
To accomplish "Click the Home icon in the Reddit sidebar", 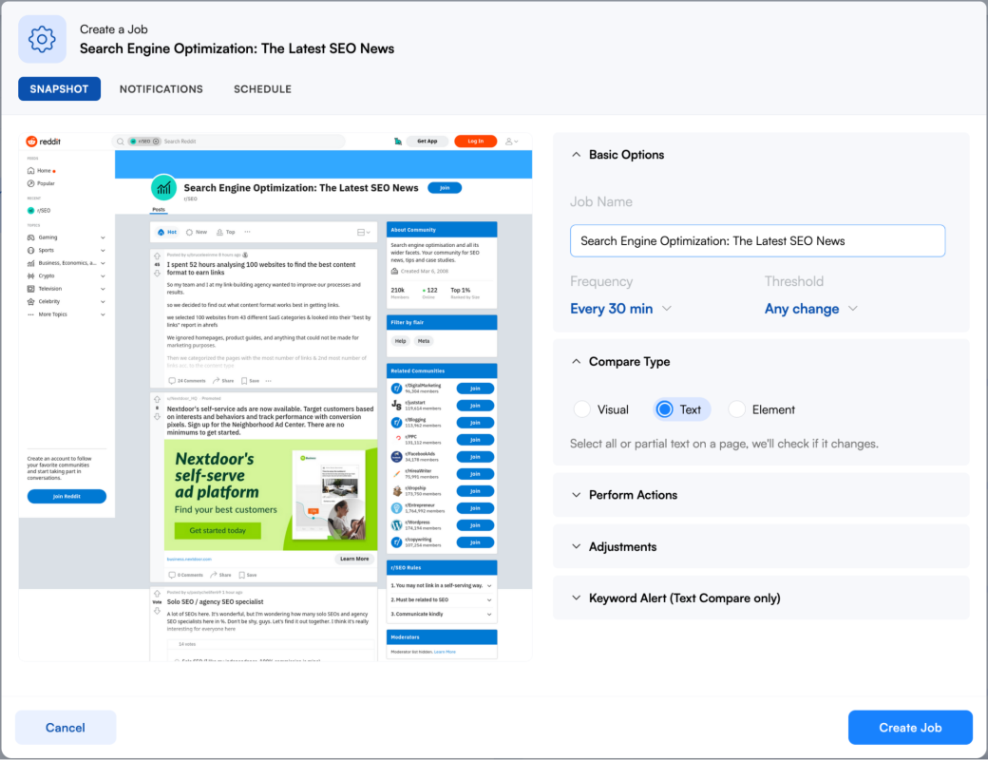I will (x=30, y=171).
